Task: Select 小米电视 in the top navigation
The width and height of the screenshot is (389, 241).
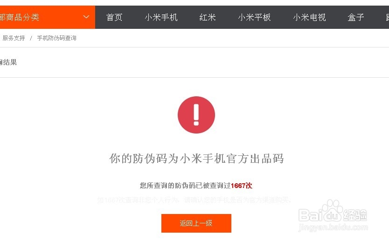Action: coord(309,17)
